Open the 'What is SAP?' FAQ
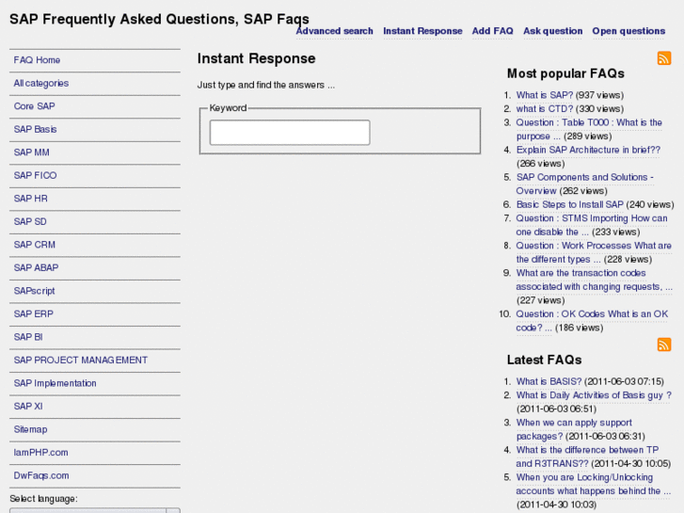The image size is (684, 513). tap(545, 95)
